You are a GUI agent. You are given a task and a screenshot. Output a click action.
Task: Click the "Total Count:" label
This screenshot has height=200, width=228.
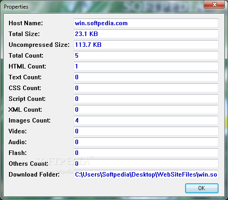(x=26, y=55)
